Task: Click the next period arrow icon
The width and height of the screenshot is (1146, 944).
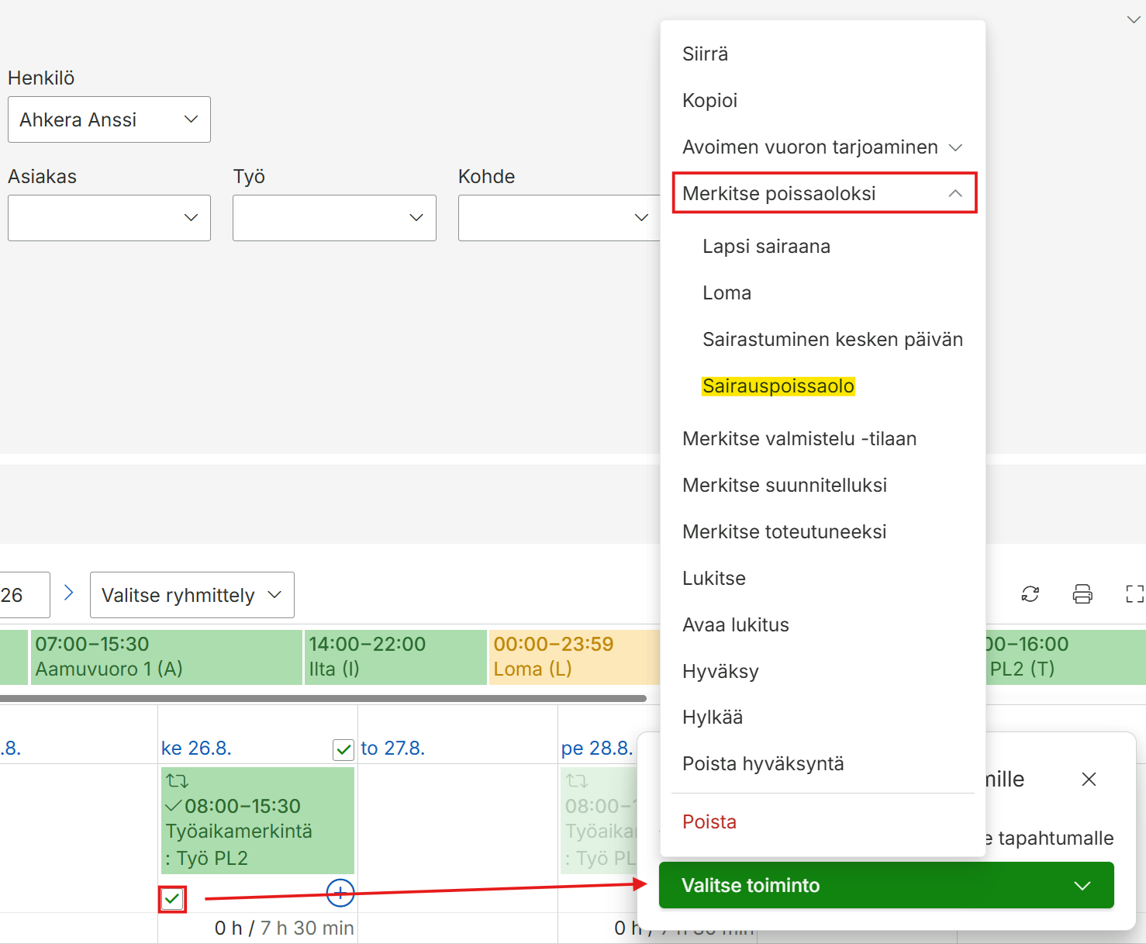Action: (x=69, y=593)
